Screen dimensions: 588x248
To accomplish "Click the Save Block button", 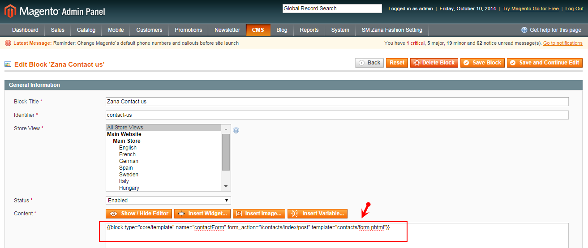I will click(x=483, y=63).
